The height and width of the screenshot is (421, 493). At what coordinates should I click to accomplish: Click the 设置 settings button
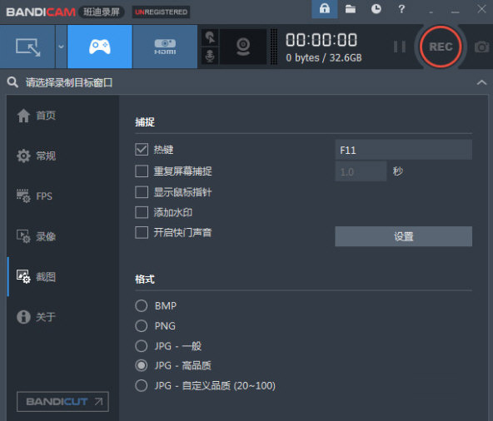[403, 236]
